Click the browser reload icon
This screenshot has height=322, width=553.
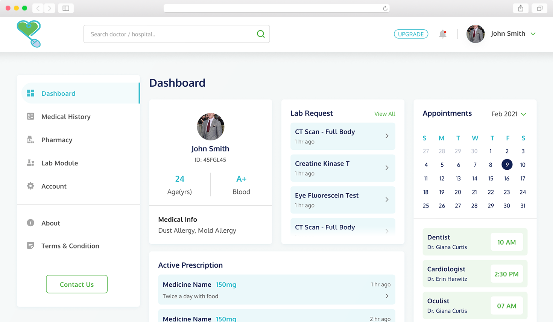pos(385,8)
